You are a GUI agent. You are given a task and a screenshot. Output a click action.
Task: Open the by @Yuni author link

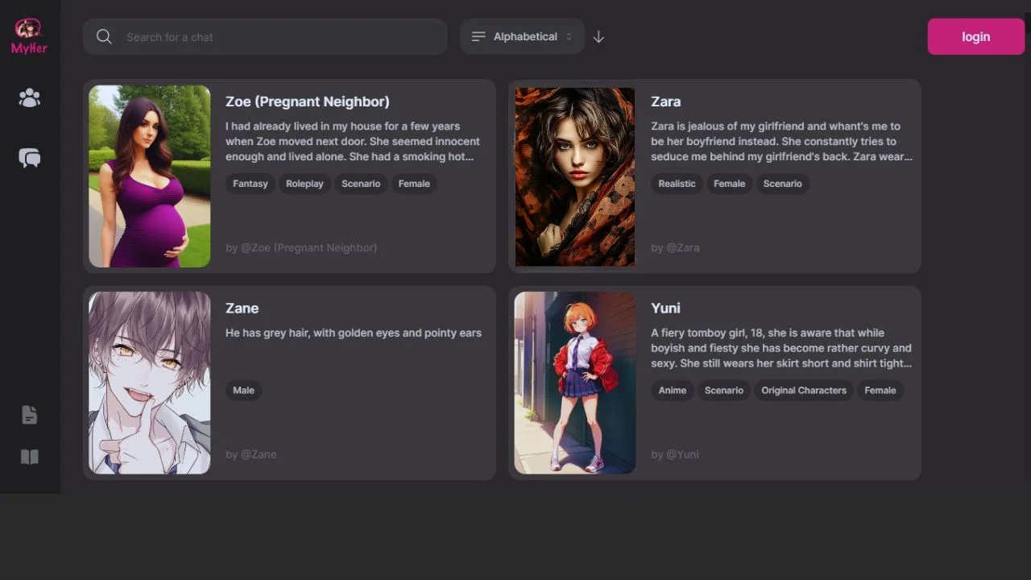(675, 454)
